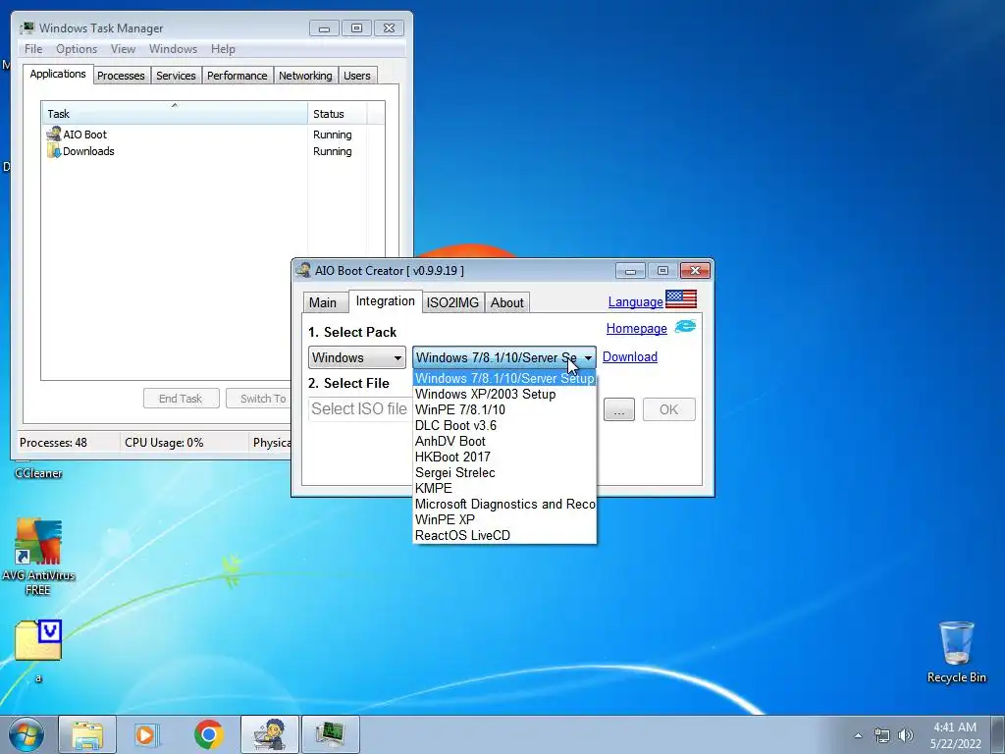Select the folder named a on desktop
Screen dimensions: 1005x754
coord(38,651)
